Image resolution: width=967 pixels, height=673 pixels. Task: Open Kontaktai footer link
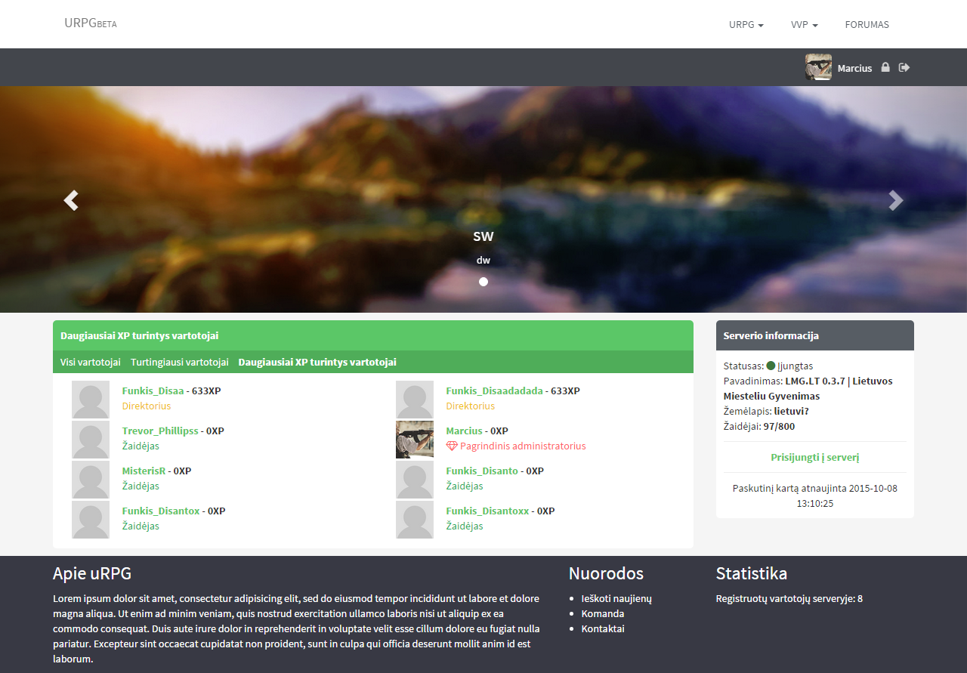point(602,628)
